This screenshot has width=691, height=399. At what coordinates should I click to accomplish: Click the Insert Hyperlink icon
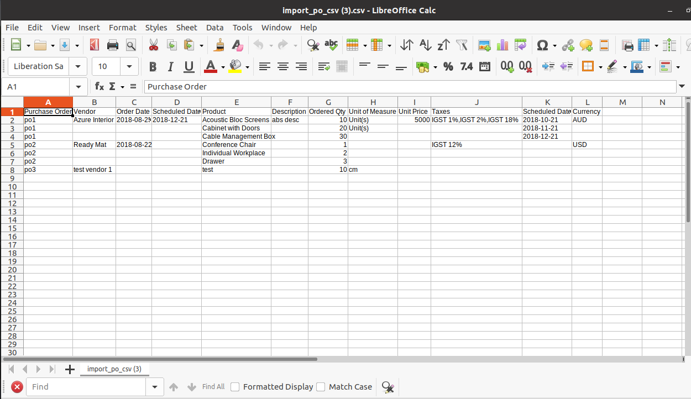[568, 45]
